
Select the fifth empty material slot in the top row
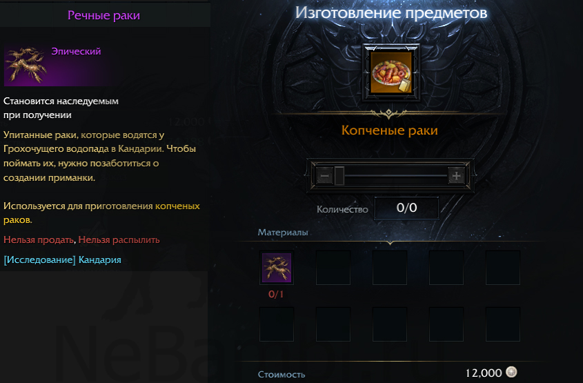(503, 268)
